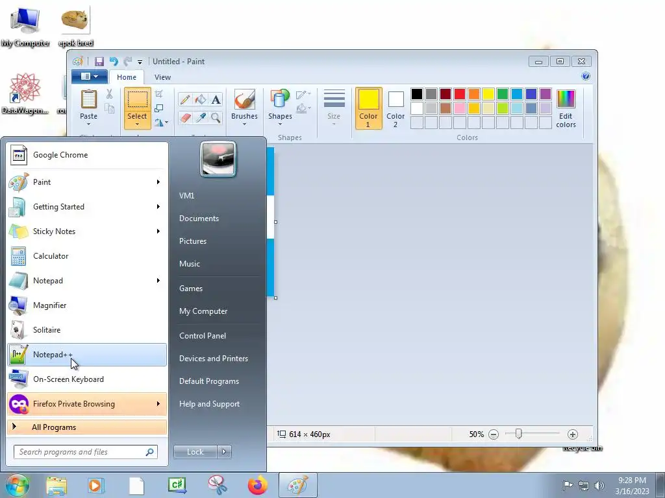Expand the Paint jump list arrow
Viewport: 665px width, 498px height.
[158, 182]
